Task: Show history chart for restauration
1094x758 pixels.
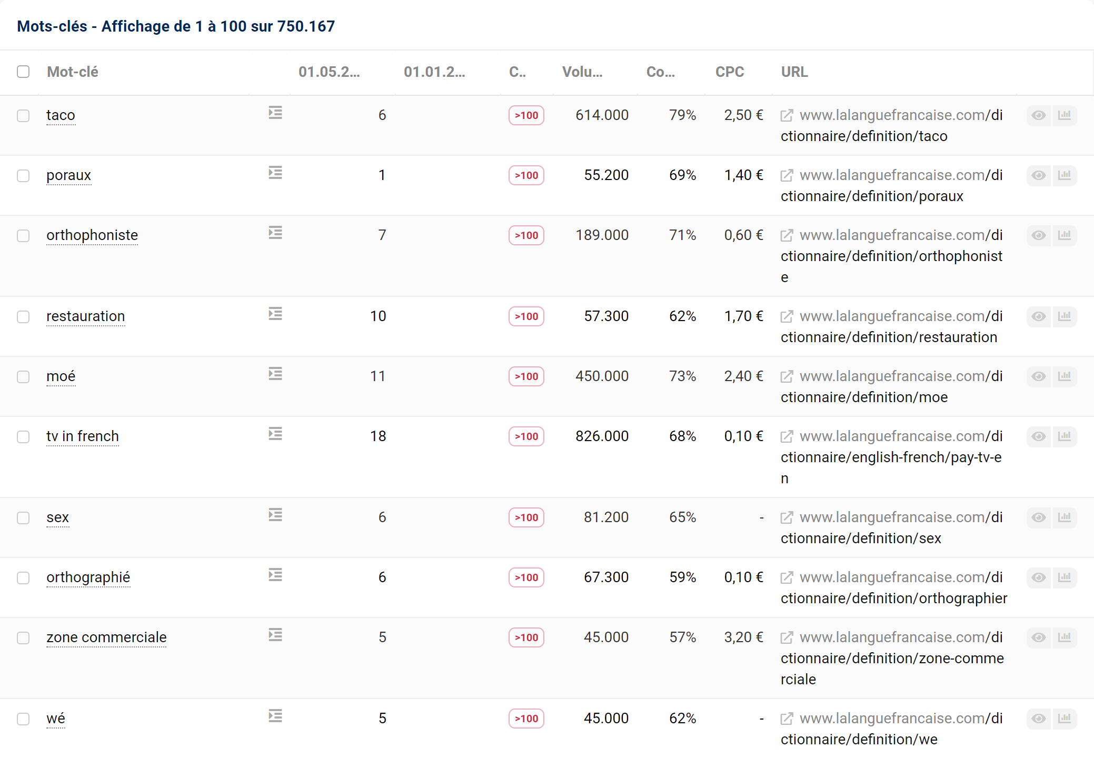Action: (1065, 316)
